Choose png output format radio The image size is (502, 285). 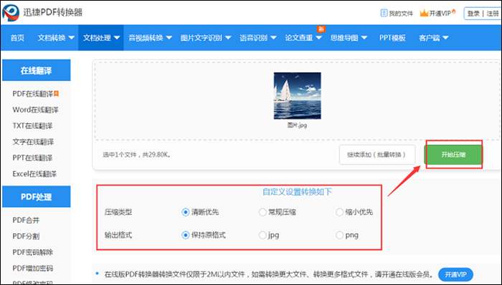339,236
